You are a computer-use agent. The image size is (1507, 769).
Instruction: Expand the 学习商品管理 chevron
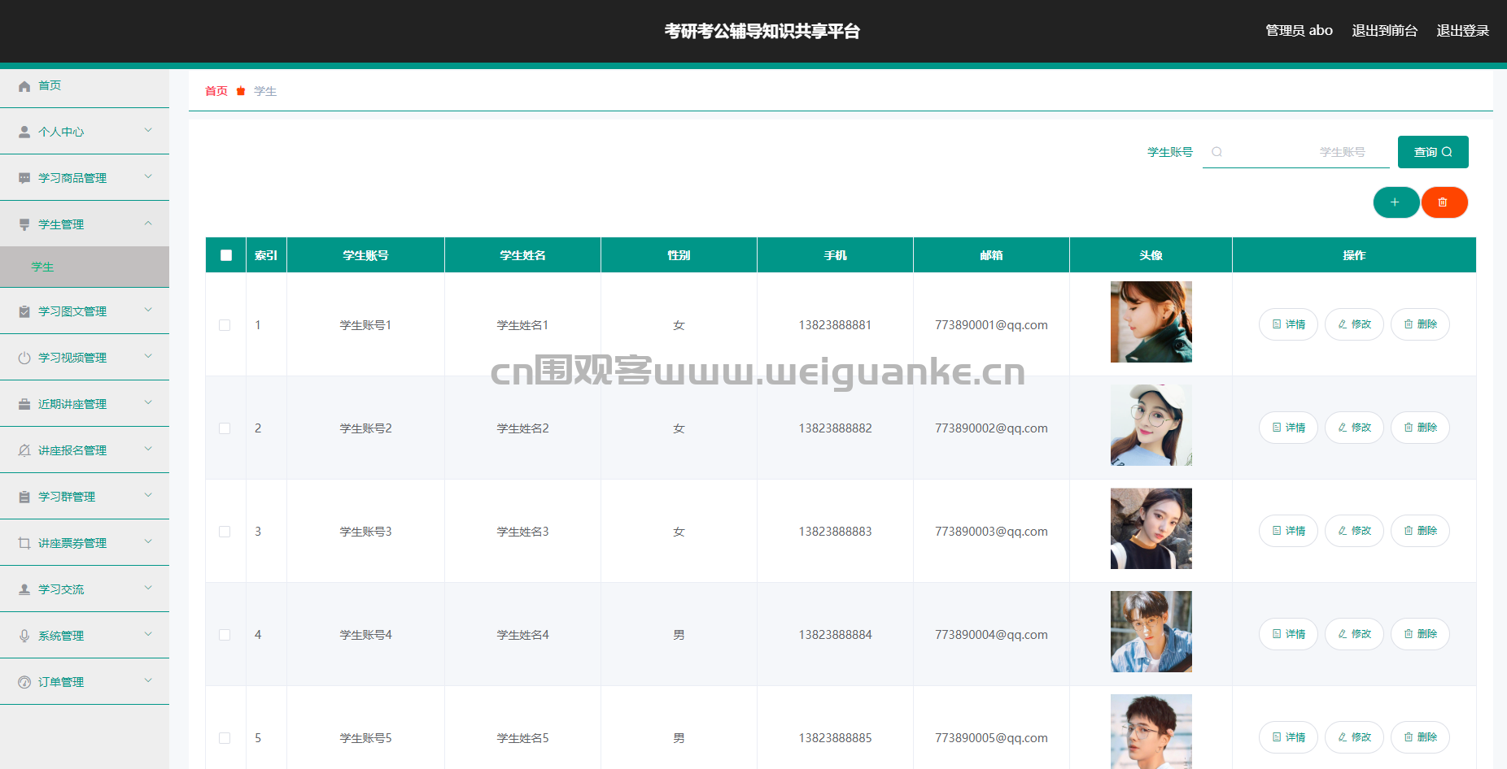(148, 176)
